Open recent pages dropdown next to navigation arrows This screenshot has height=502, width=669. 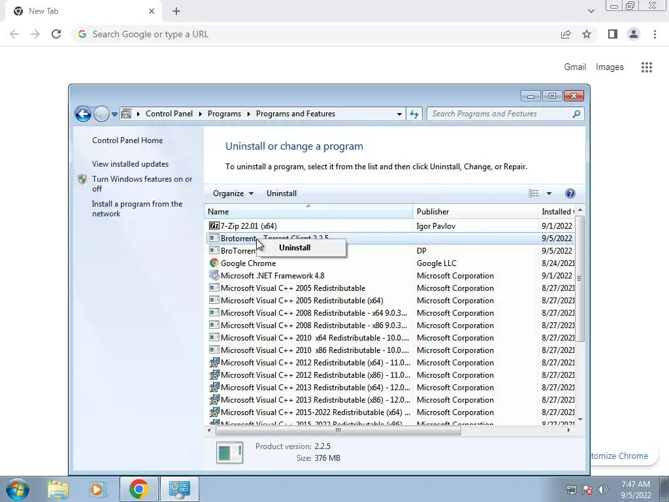[114, 114]
